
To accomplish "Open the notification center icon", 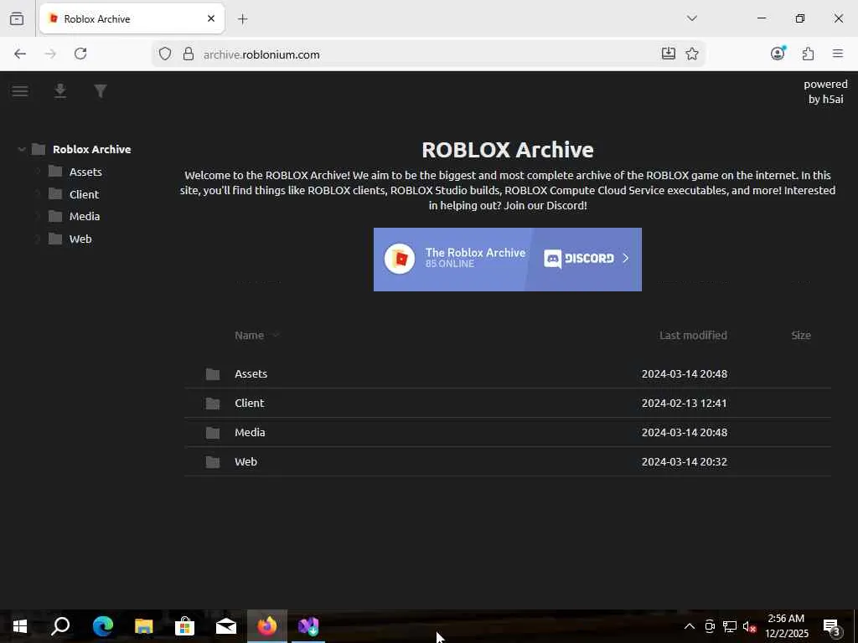I will (x=832, y=626).
